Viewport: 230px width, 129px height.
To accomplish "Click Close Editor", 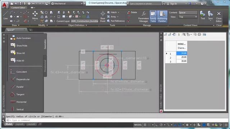I will 219,16.
